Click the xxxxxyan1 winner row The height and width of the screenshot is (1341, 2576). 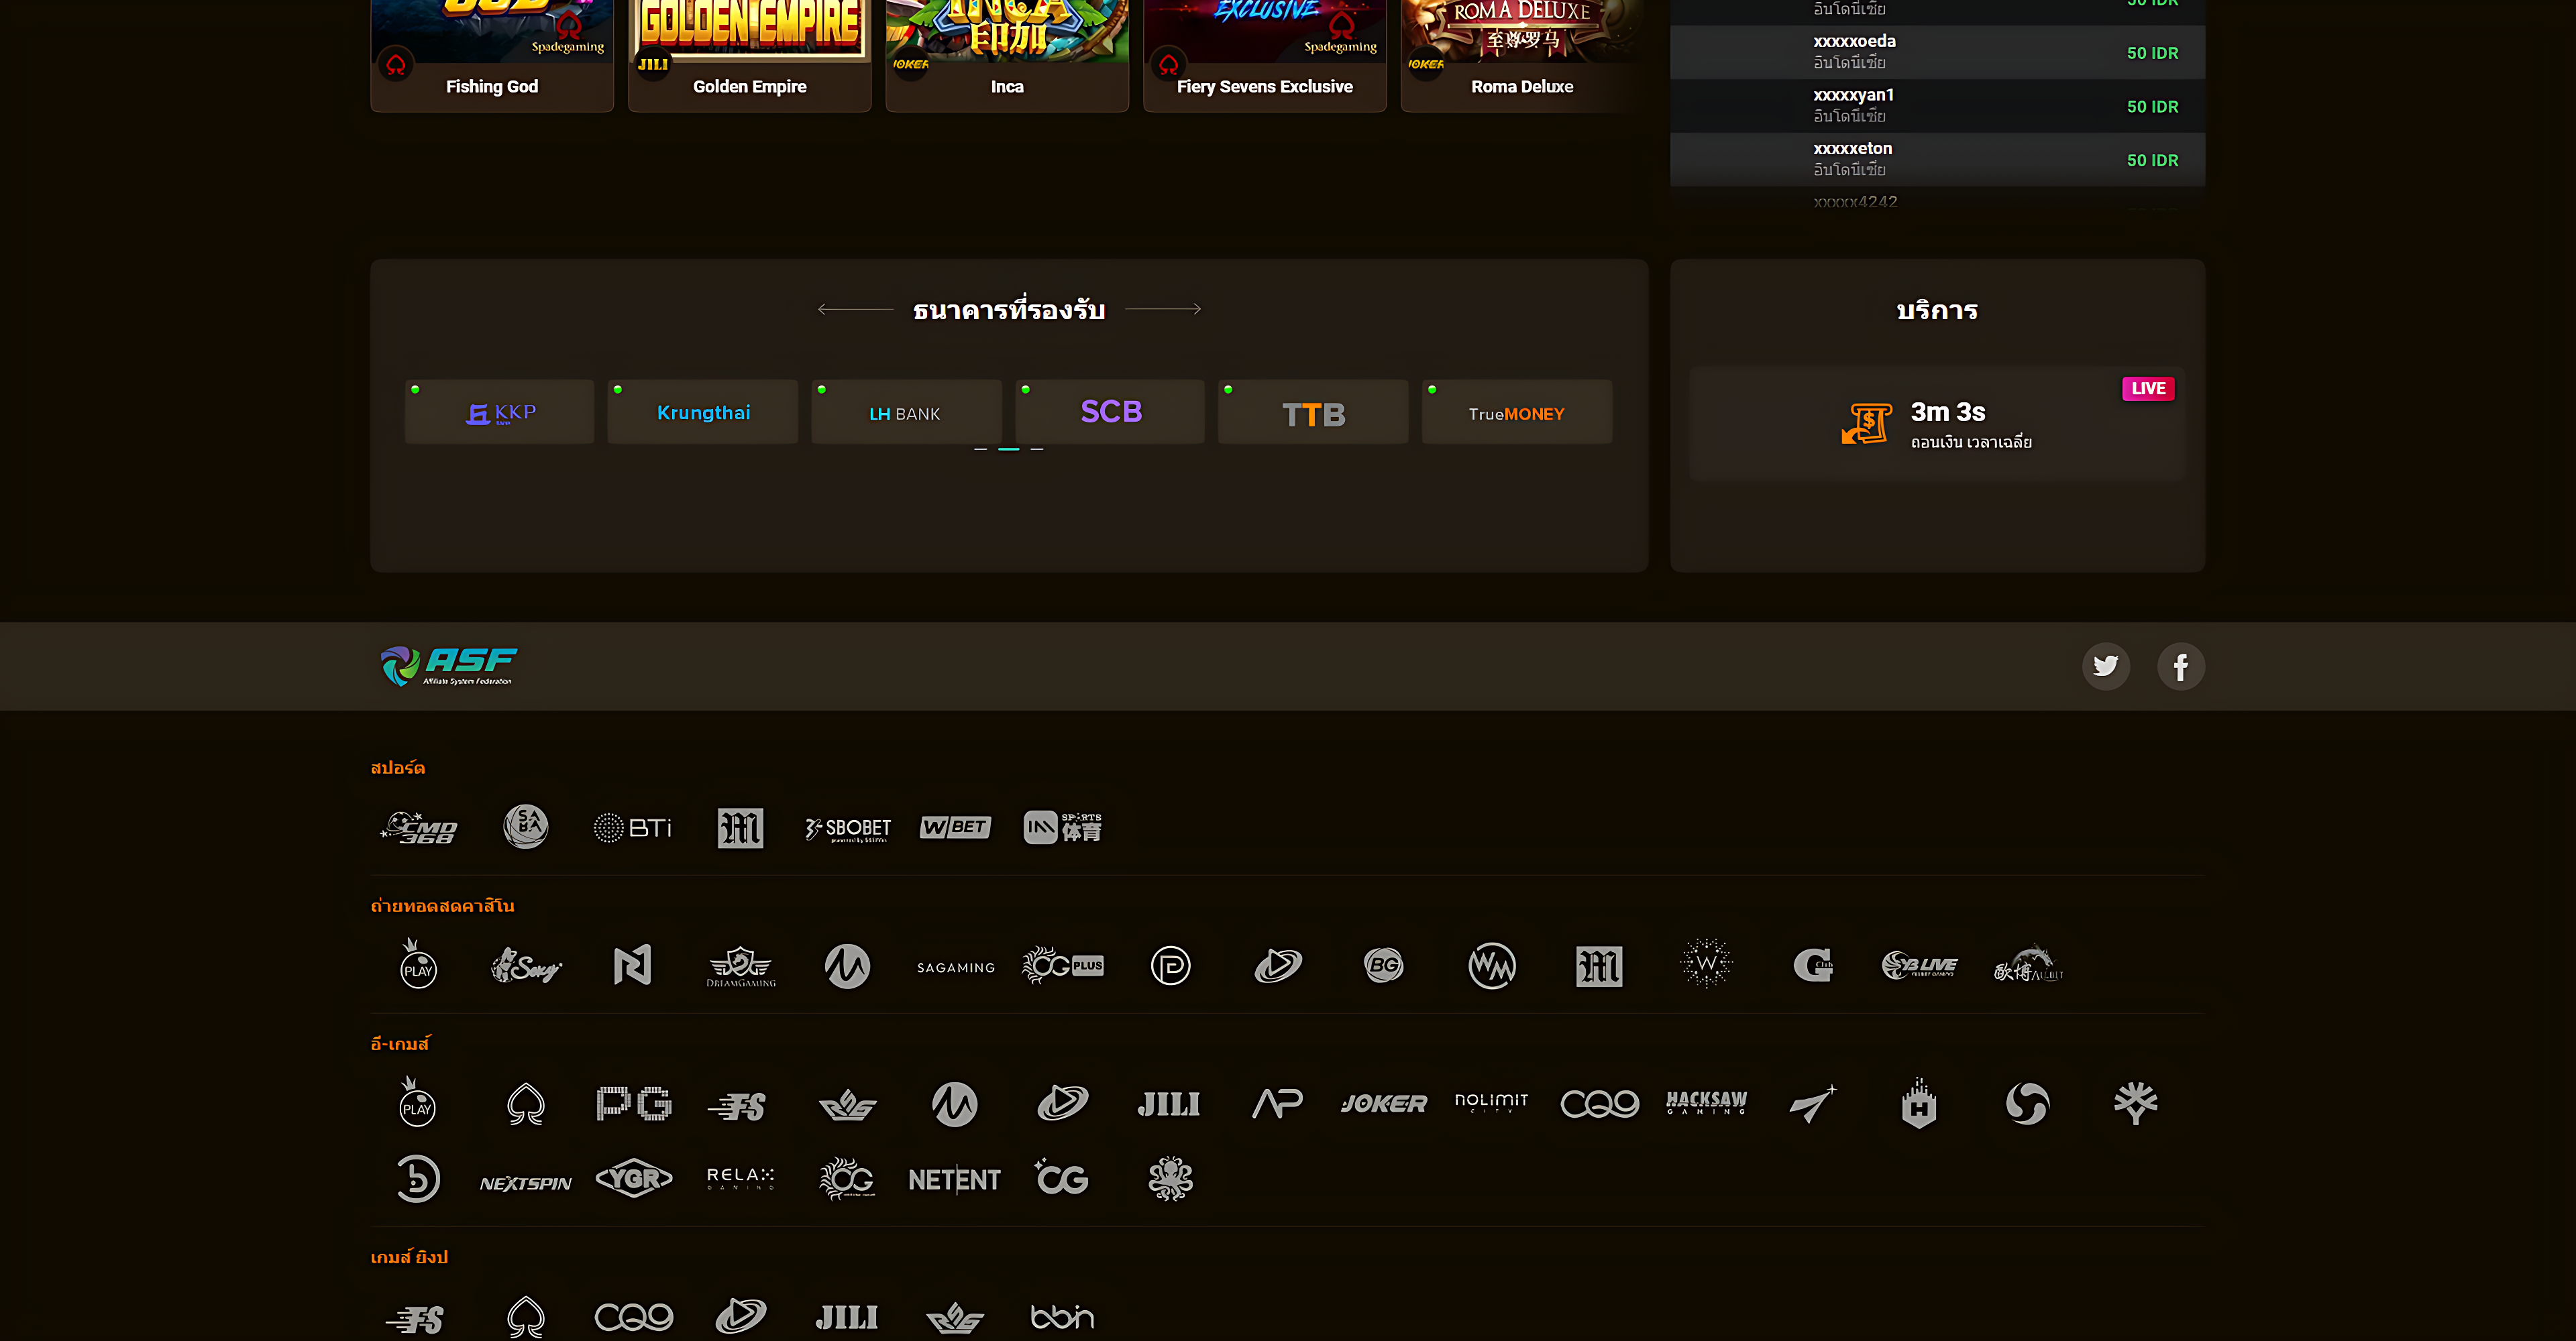pyautogui.click(x=1937, y=106)
